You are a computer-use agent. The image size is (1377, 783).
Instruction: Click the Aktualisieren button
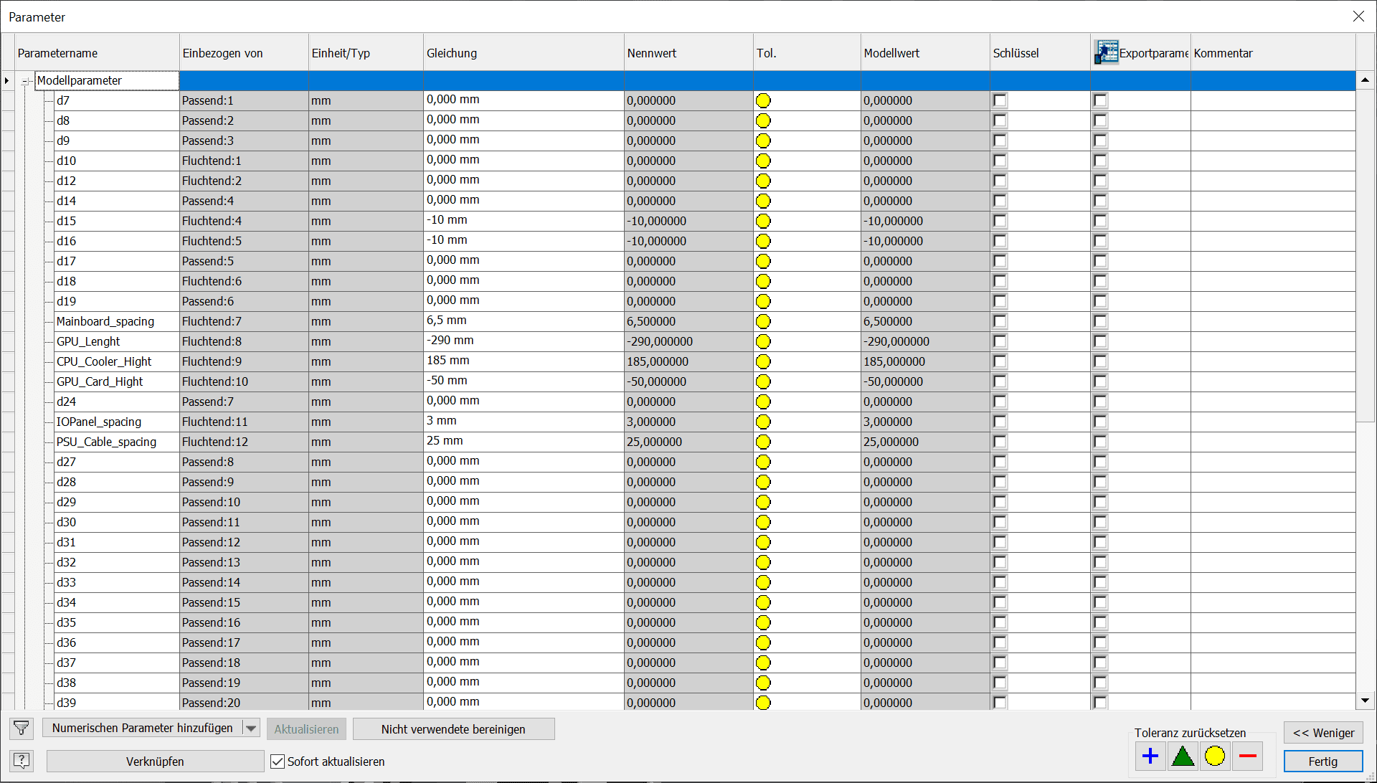coord(306,729)
